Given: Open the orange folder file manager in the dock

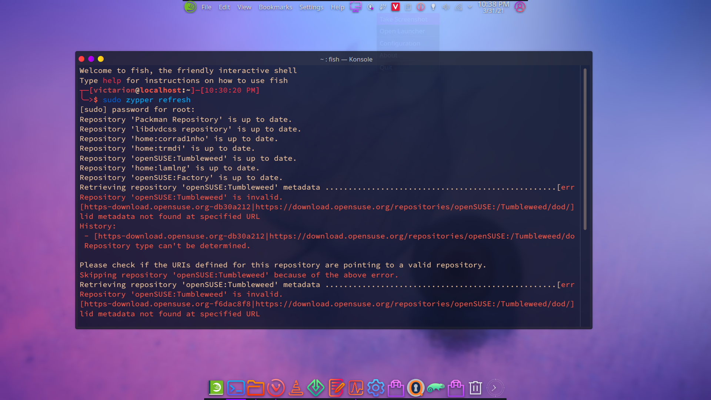Looking at the screenshot, I should coord(256,388).
